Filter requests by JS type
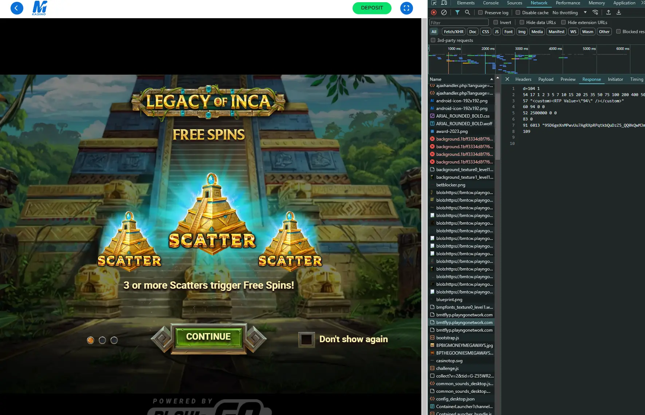This screenshot has height=415, width=645. pos(496,32)
